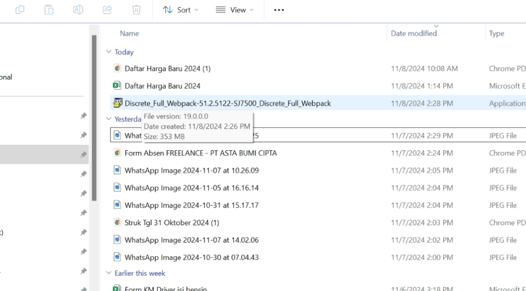Click Chrome icon of Struk Tgl 31 Oktober 2024 (1)
Viewport: 526px width, 291px height.
pos(117,223)
